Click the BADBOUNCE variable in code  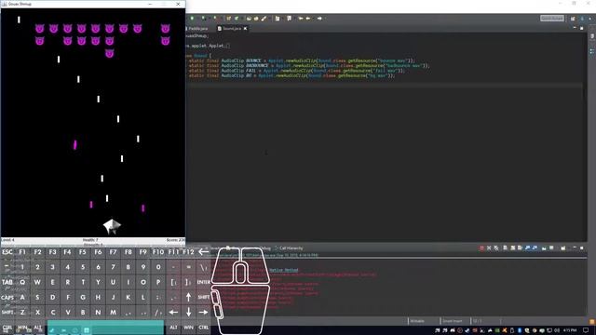coord(257,65)
